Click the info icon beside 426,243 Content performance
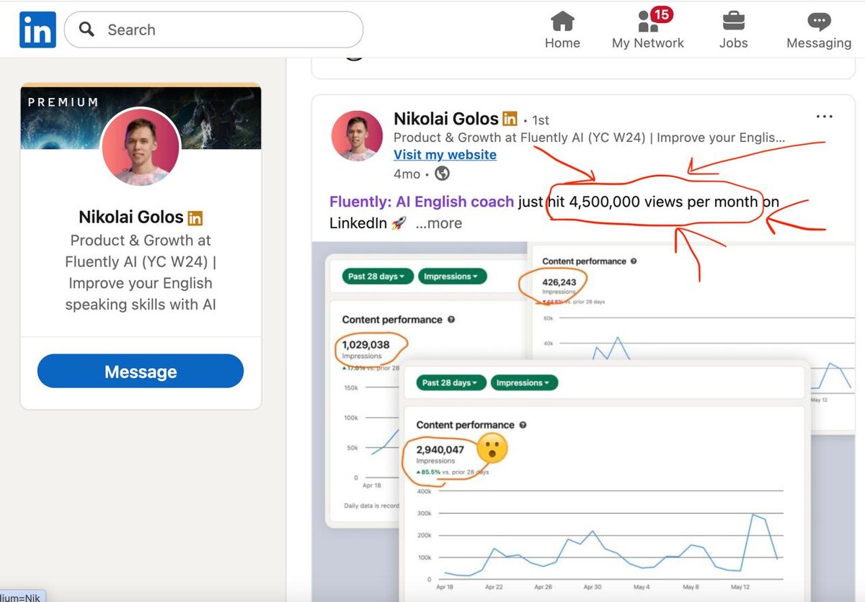 pos(634,261)
